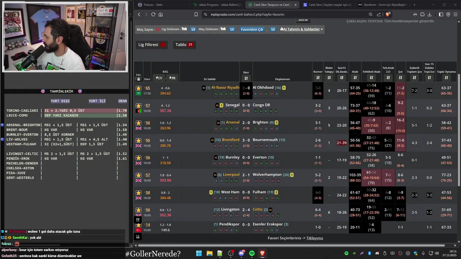Switch to Canlı Skor Seçilen maçlar tab
The width and height of the screenshot is (461, 259).
coord(327,5)
